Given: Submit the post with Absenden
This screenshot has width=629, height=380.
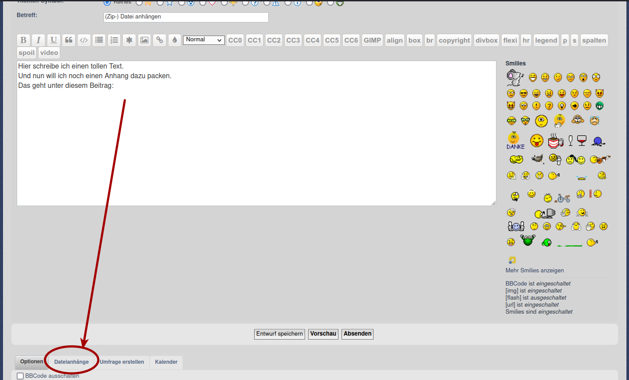Looking at the screenshot, I should pyautogui.click(x=358, y=334).
